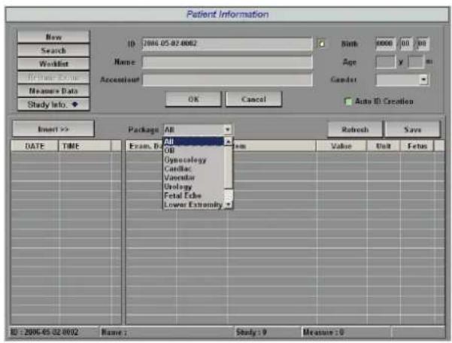Open the Search button
The width and height of the screenshot is (452, 343).
(53, 50)
